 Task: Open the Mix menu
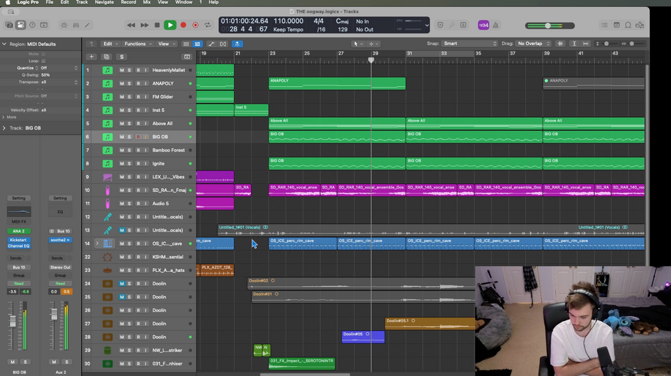pos(146,2)
